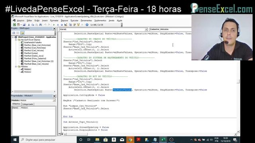Image resolution: width=255 pixels, height=143 pixels.
Task: Click the project tree horizontal scrollbar
Action: coord(33,91)
